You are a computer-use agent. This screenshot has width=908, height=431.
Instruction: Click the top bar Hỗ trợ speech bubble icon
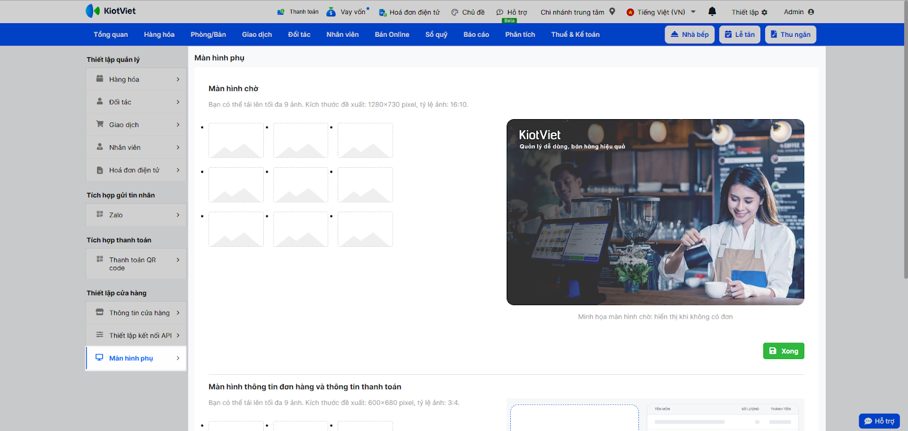coord(500,12)
